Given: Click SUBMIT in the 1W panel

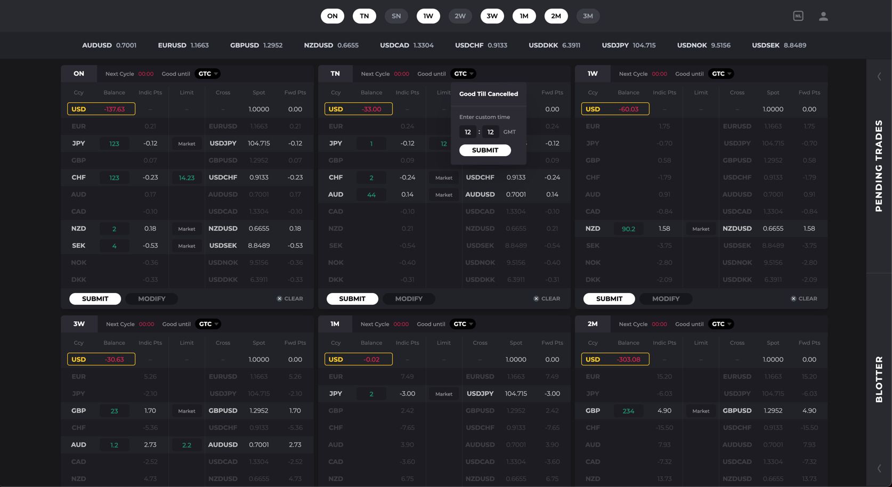Looking at the screenshot, I should 609,299.
